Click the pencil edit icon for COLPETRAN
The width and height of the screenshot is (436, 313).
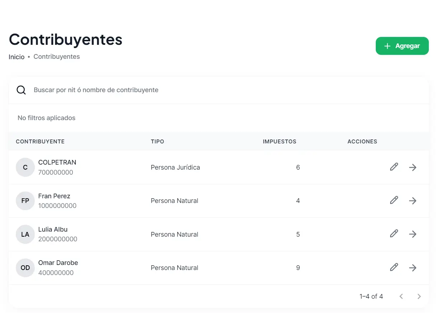394,167
